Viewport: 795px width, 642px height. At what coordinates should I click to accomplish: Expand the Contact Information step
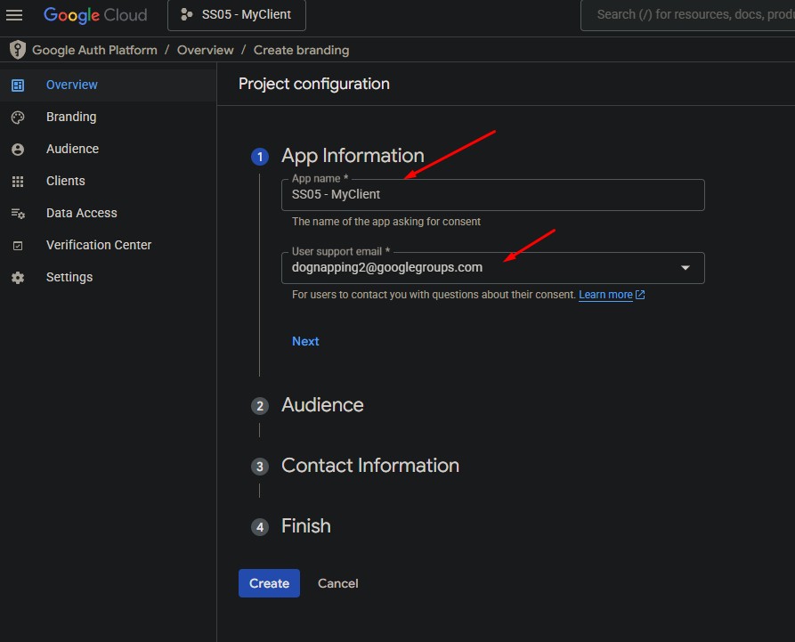pos(369,466)
